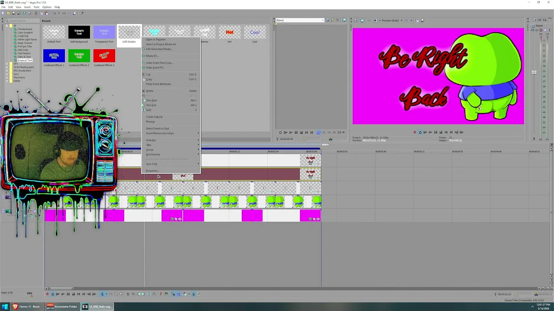Choose Properties in the context menu

[x=171, y=171]
